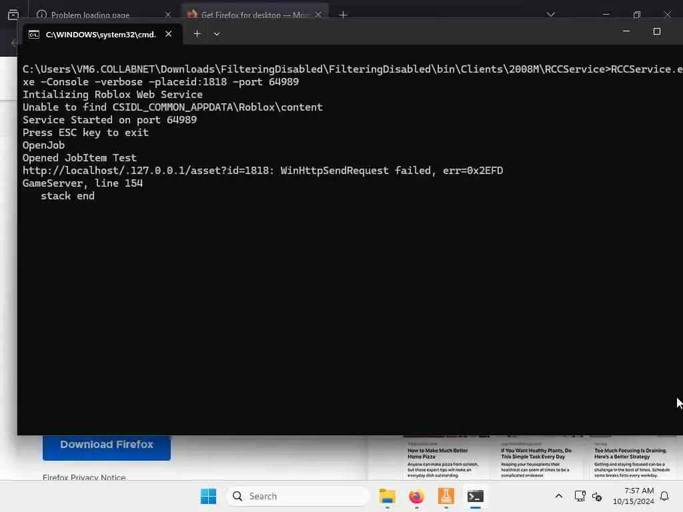Click the WinHttpSendRequest failed error line
Image resolution: width=683 pixels, height=512 pixels.
pyautogui.click(x=263, y=170)
